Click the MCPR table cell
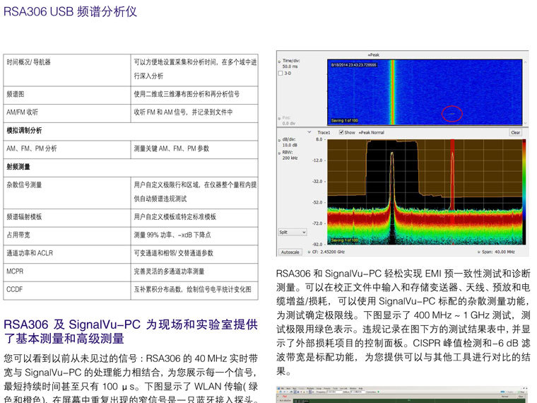The width and height of the screenshot is (537, 403). pos(67,272)
